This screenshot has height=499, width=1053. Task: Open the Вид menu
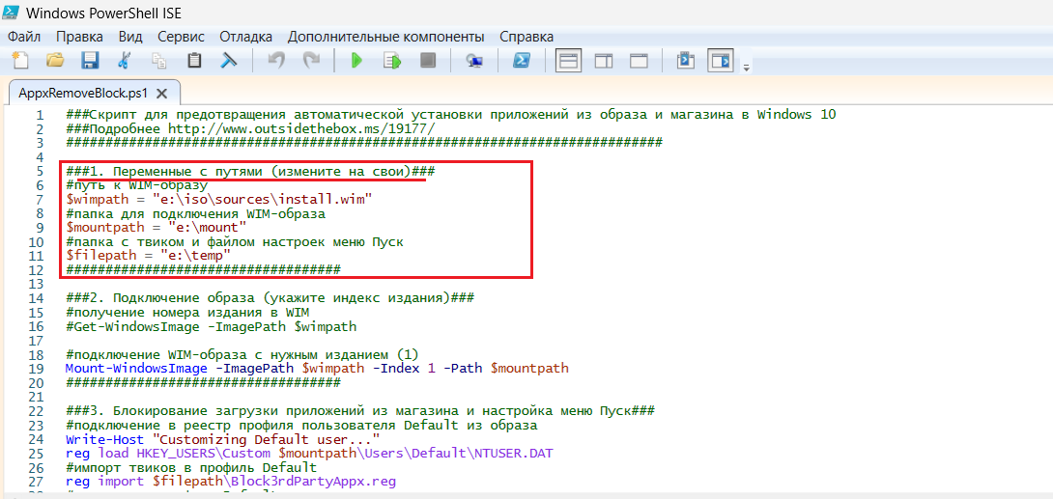130,37
